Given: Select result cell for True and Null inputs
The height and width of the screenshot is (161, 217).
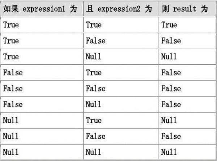Looking at the screenshot, I should pos(187,57).
